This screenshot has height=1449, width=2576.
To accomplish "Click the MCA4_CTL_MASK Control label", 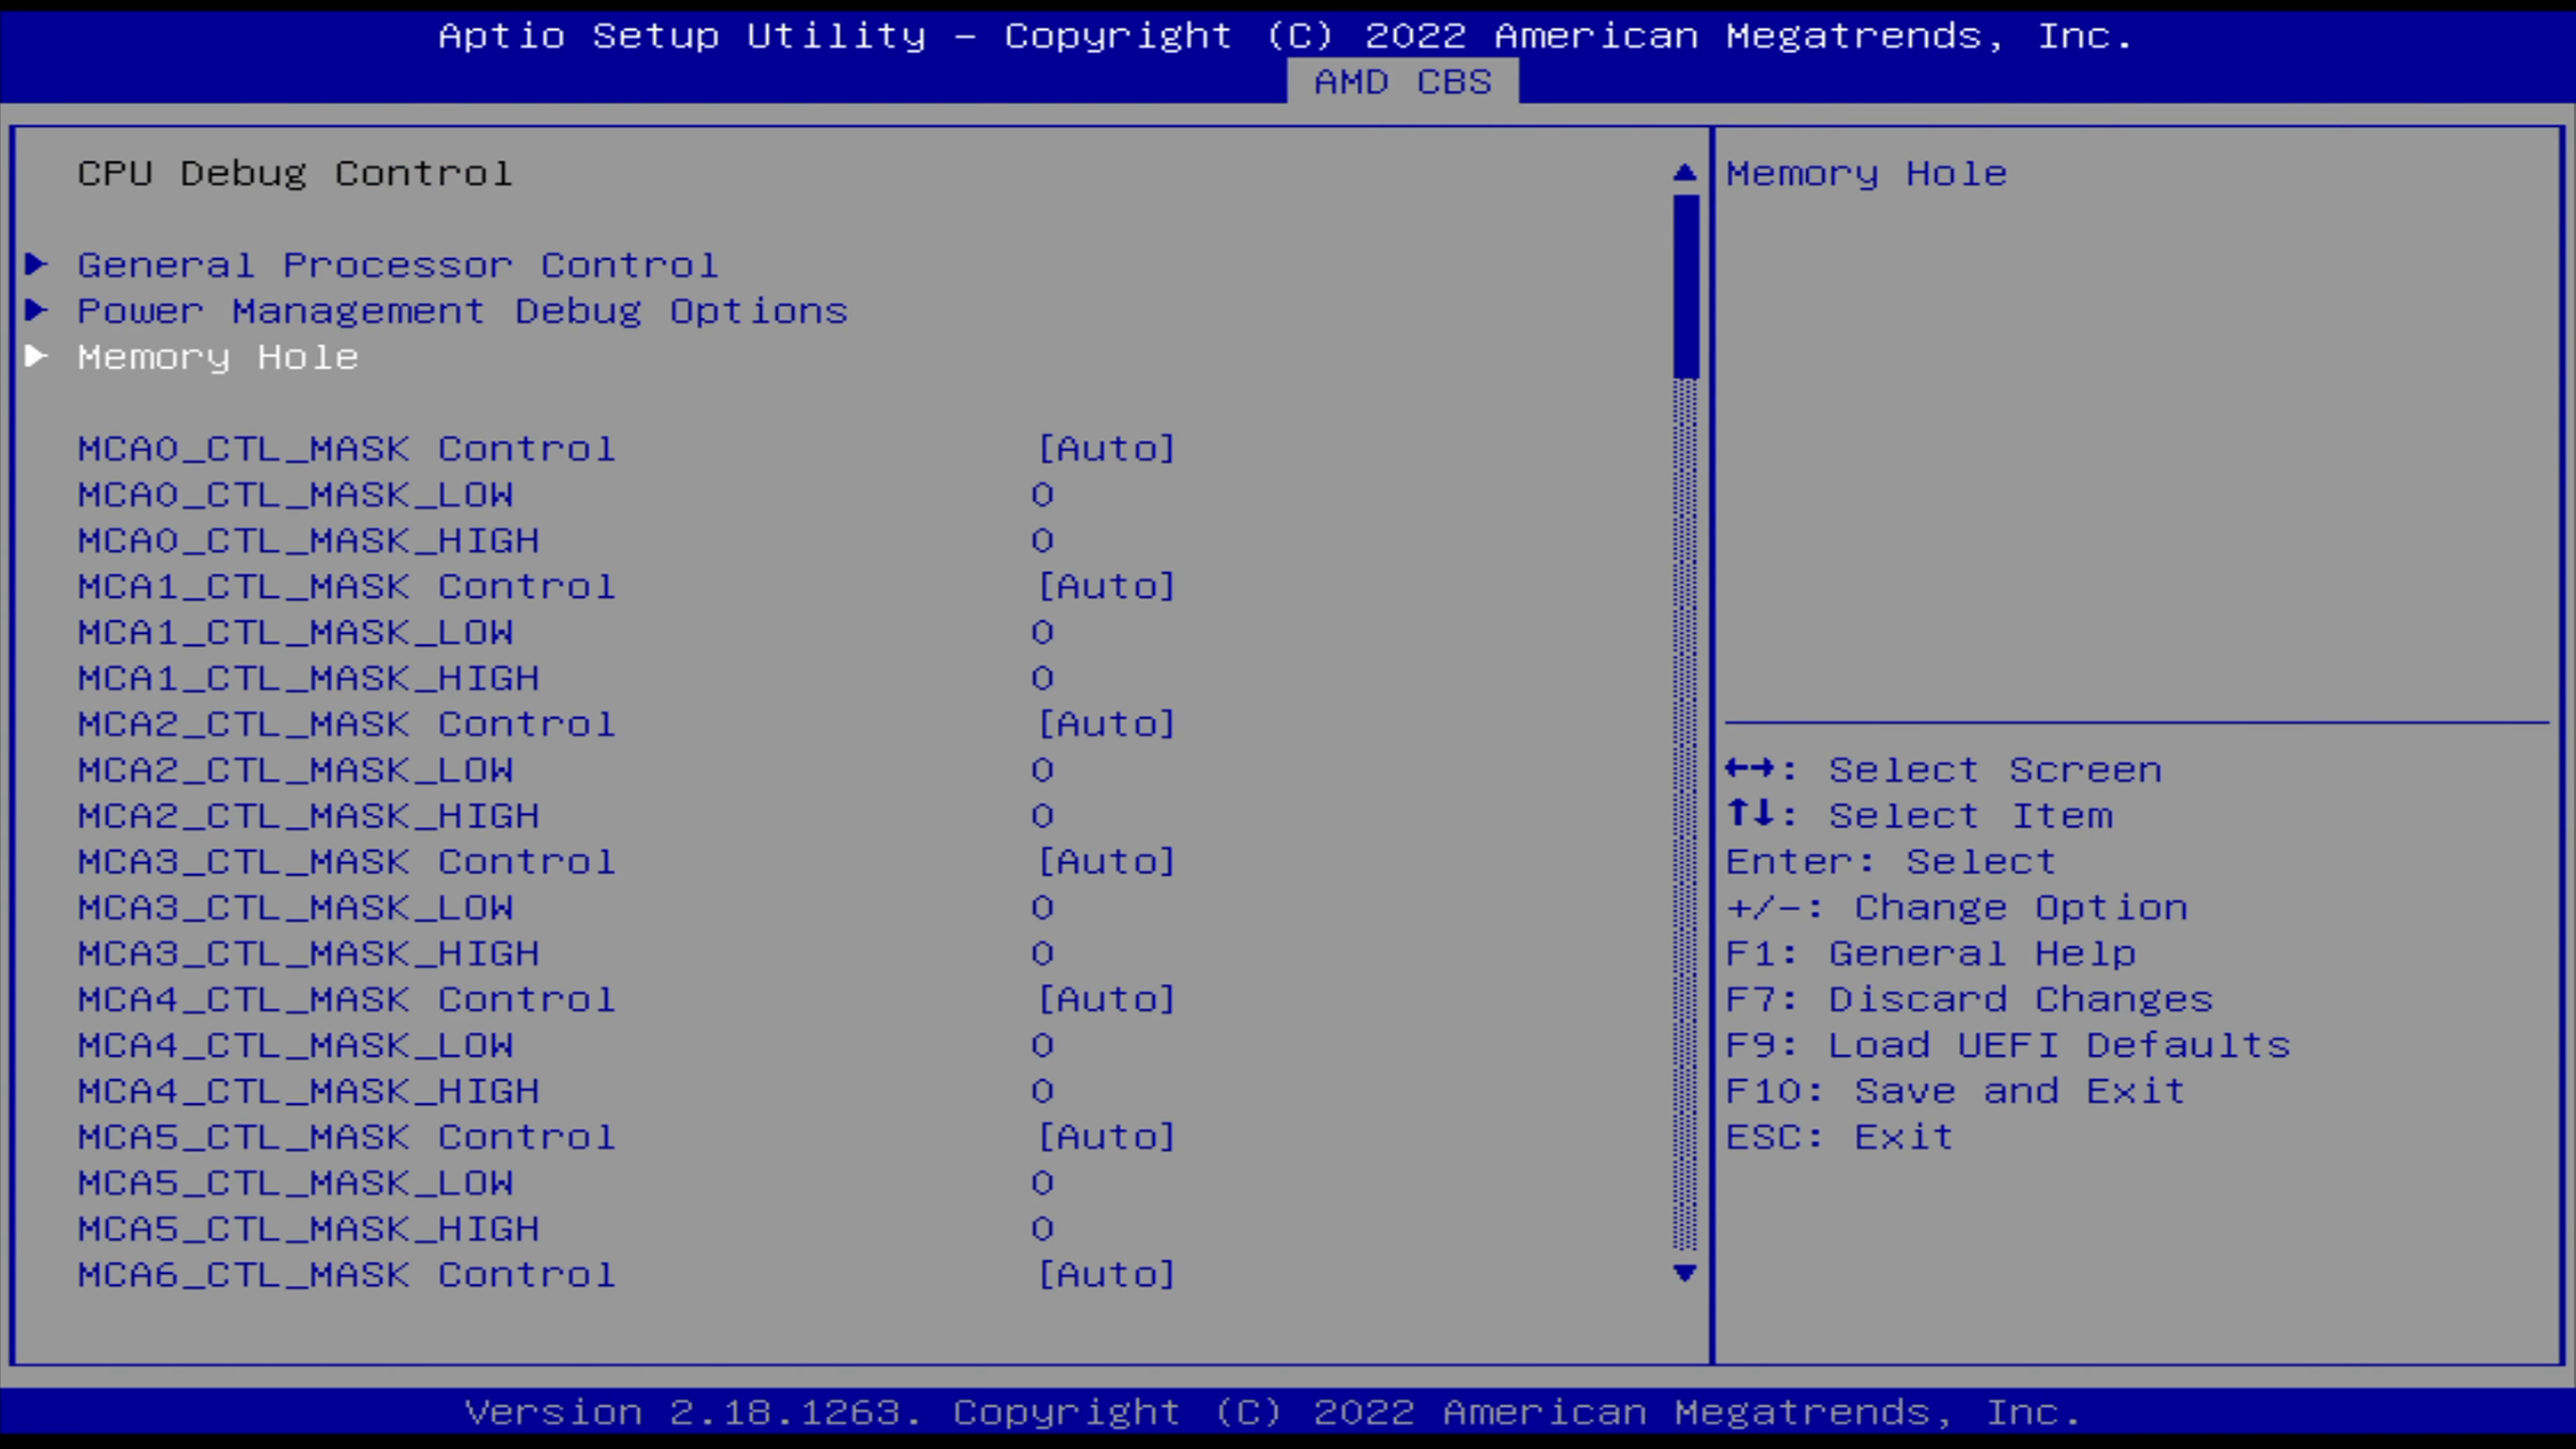I will [x=347, y=1000].
